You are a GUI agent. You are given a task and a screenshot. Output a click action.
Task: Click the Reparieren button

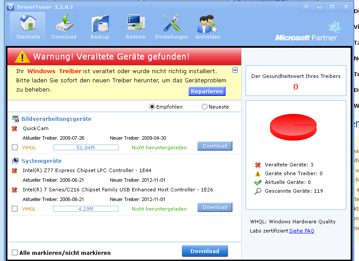point(207,91)
